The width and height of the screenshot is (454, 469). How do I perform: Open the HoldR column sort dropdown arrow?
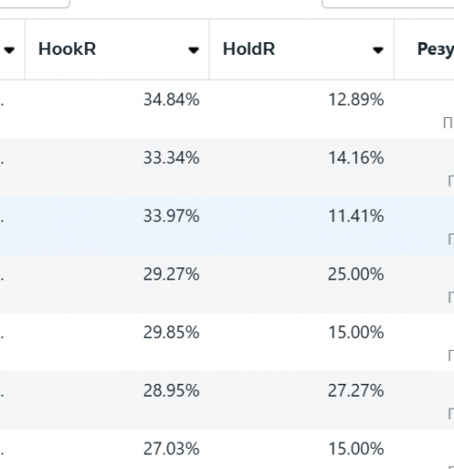point(378,50)
